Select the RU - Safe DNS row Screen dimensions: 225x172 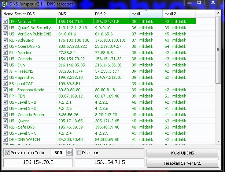click(99, 127)
